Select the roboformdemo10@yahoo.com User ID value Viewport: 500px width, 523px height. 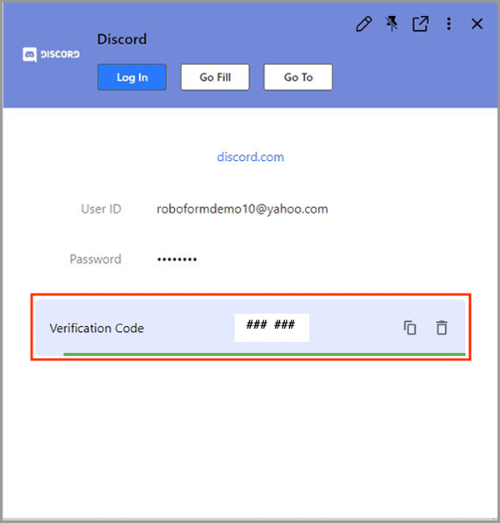pyautogui.click(x=242, y=209)
